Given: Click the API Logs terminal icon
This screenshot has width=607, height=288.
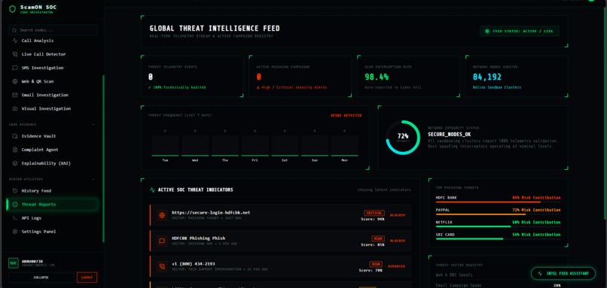Looking at the screenshot, I should click(15, 218).
